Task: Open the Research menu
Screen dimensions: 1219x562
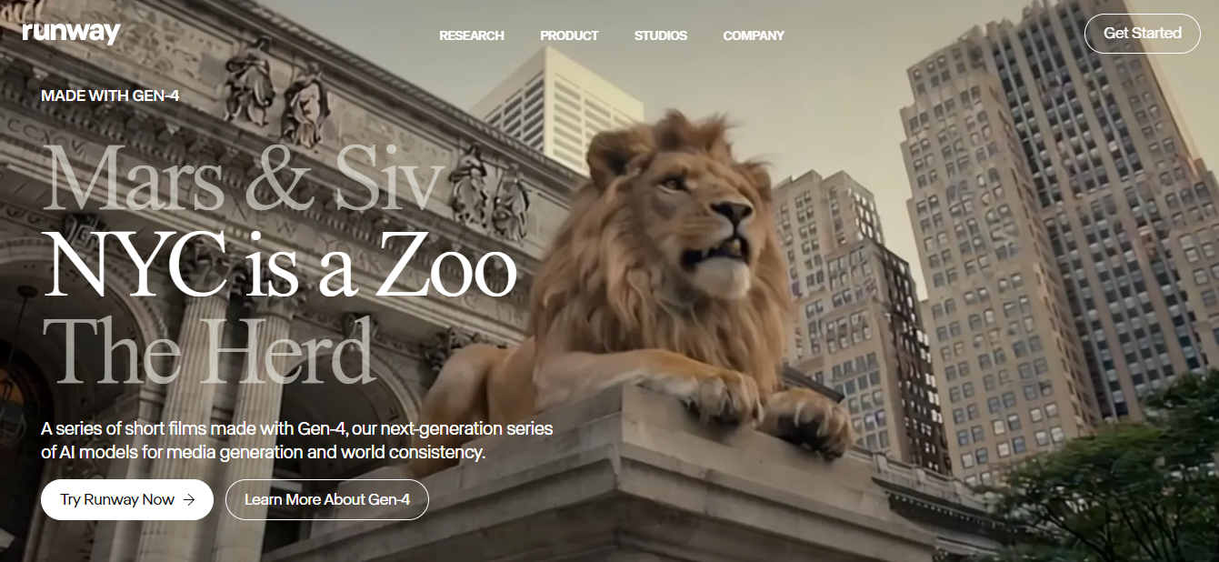Action: [x=471, y=35]
